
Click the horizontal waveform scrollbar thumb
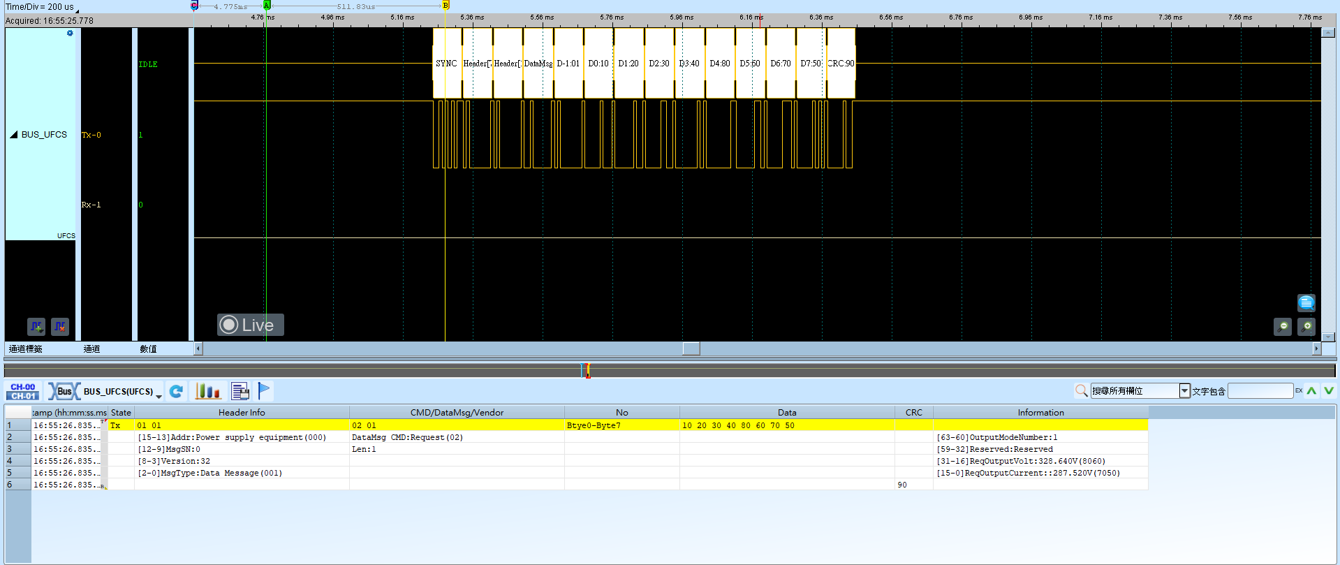[691, 348]
